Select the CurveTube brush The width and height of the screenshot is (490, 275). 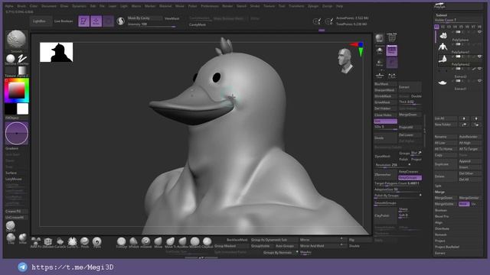click(72, 241)
